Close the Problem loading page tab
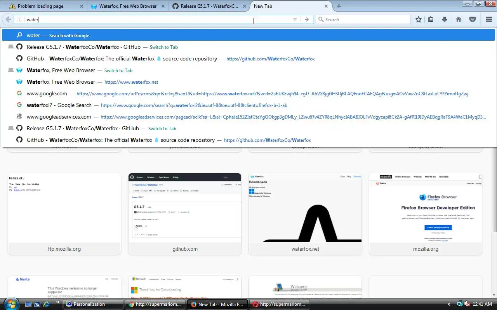Screen dimensions: 497x310 (x=81, y=6)
